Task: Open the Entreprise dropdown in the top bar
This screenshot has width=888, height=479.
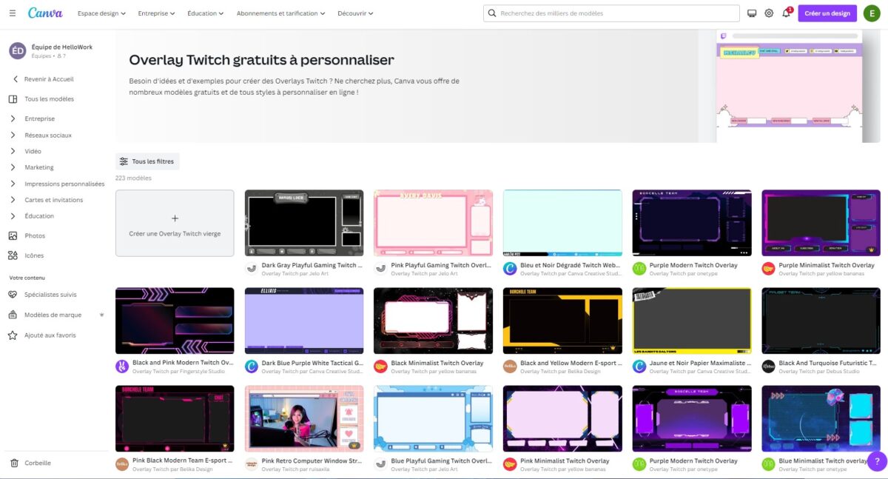Action: point(155,13)
